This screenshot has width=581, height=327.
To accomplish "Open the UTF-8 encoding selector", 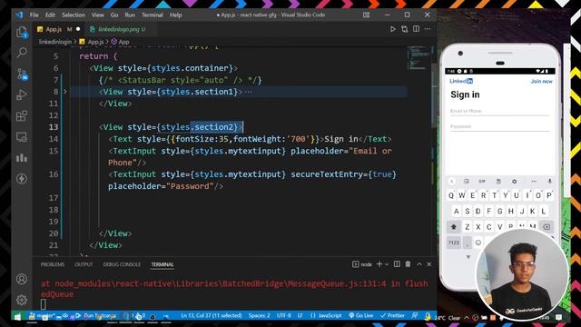I will click(284, 315).
